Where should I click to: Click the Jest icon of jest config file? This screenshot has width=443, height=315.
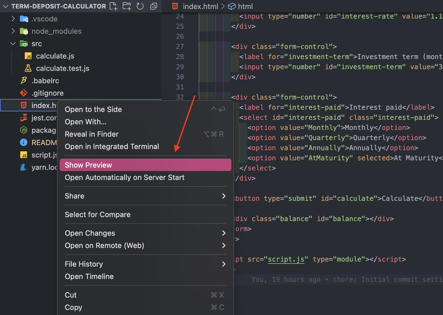pos(24,118)
